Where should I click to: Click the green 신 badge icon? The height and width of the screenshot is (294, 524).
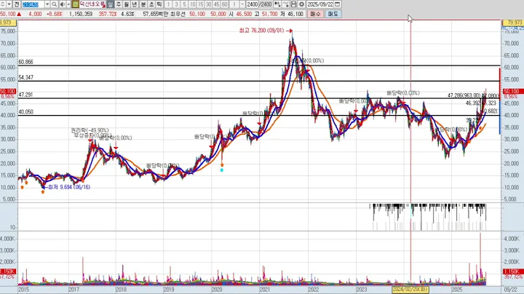(x=75, y=4)
